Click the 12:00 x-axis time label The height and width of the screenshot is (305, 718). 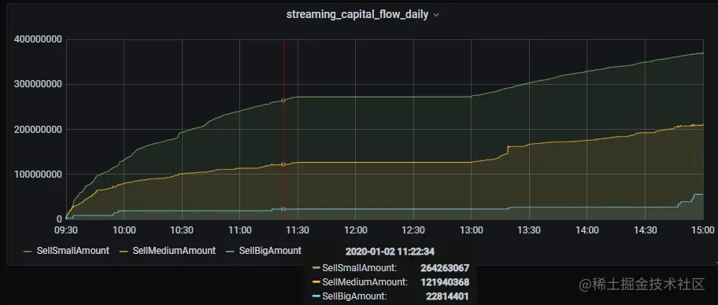click(356, 230)
